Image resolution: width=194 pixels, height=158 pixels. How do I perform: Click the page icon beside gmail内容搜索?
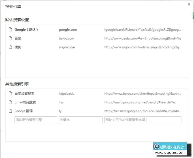point(10,102)
